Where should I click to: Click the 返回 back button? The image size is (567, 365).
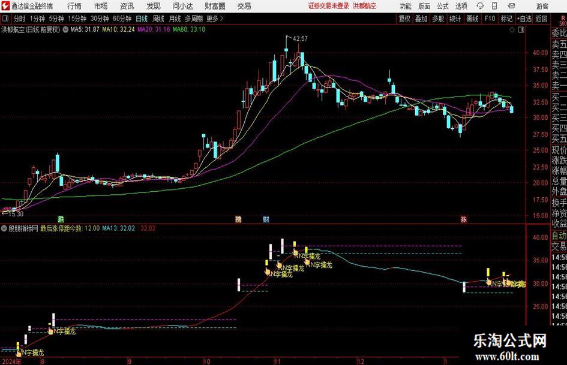click(x=541, y=19)
